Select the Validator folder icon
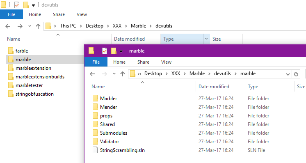This screenshot has height=163, width=306. coord(95,142)
